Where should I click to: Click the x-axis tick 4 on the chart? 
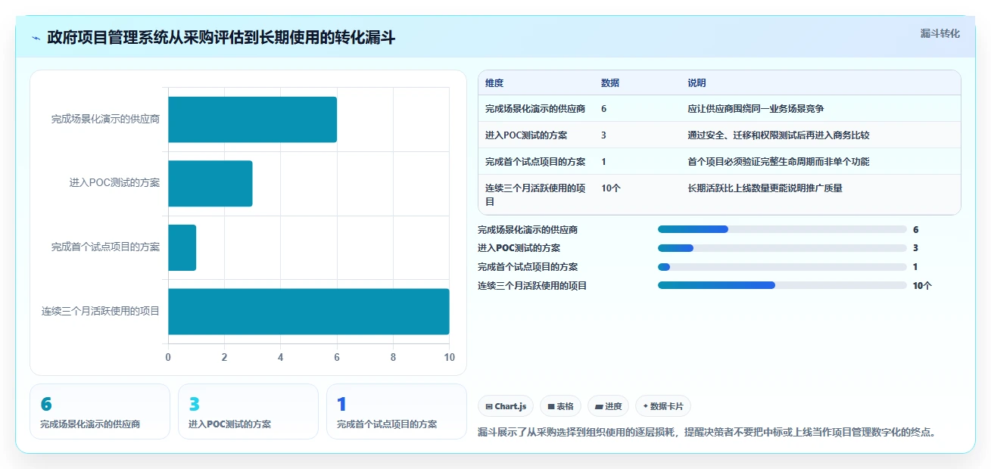281,357
